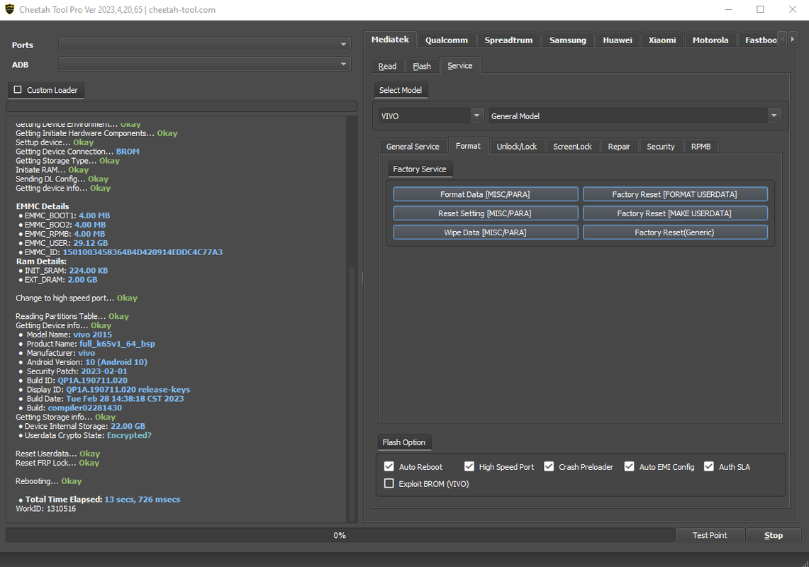Click the 'Reset FRP Lock... Okay' line
This screenshot has width=809, height=567.
[57, 463]
